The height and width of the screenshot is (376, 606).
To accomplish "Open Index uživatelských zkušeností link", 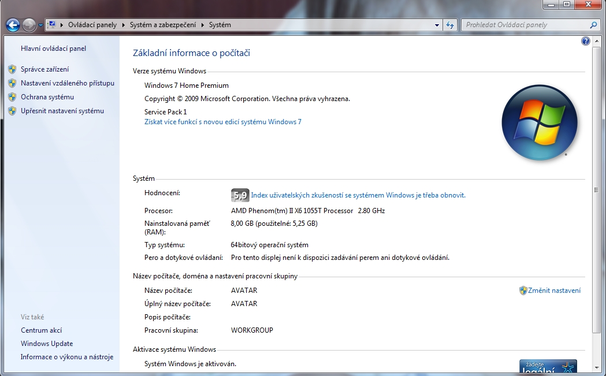I will point(358,195).
